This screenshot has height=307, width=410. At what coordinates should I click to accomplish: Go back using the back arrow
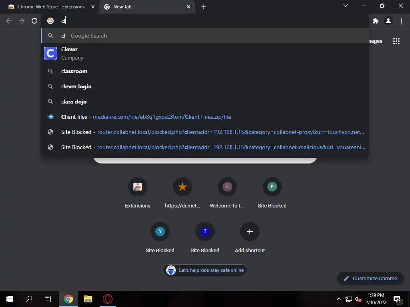(9, 21)
